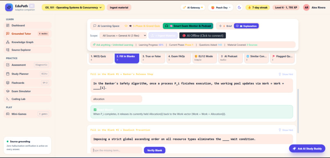Open the Grounded Tutor page
Viewport: 330px width, 158px height.
coord(27,34)
